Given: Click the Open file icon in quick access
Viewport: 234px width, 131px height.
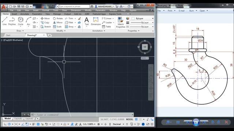Looking at the screenshot, I should pos(15,7).
